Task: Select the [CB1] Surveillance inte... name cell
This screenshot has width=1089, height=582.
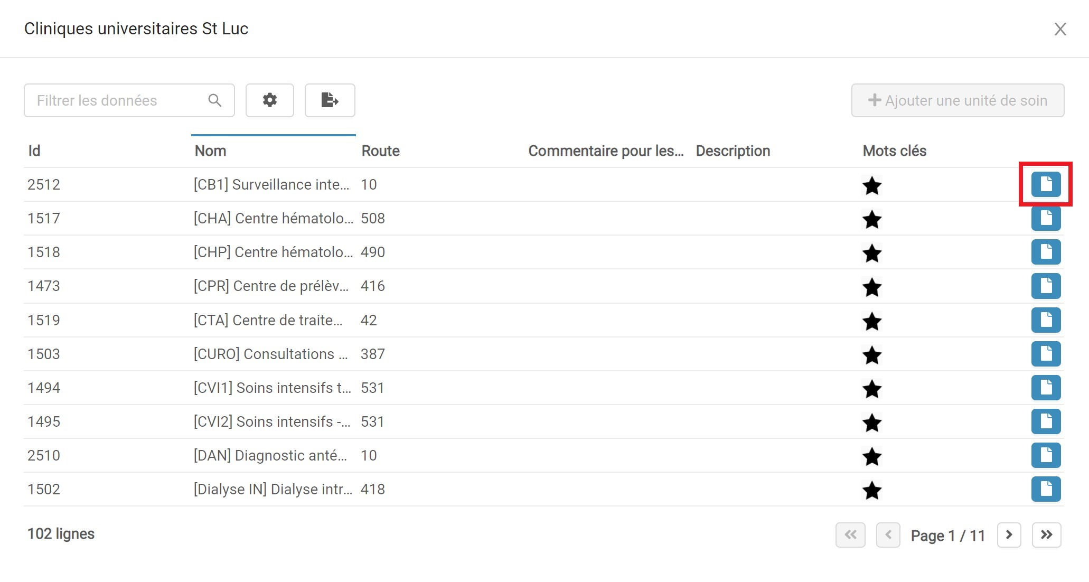Action: coord(271,185)
